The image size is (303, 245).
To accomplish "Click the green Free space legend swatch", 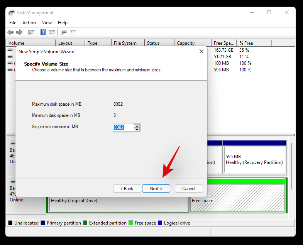I will pyautogui.click(x=131, y=223).
